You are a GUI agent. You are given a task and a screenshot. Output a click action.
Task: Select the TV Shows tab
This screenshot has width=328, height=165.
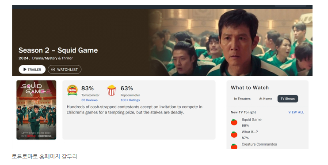tap(288, 99)
